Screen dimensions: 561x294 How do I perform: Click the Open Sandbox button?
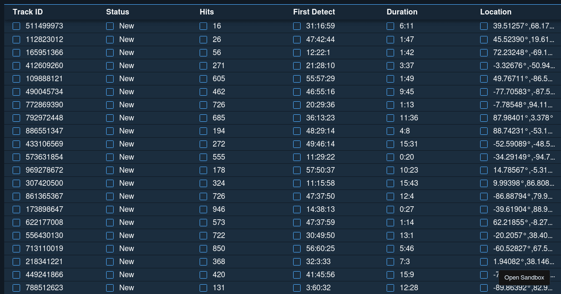(524, 278)
